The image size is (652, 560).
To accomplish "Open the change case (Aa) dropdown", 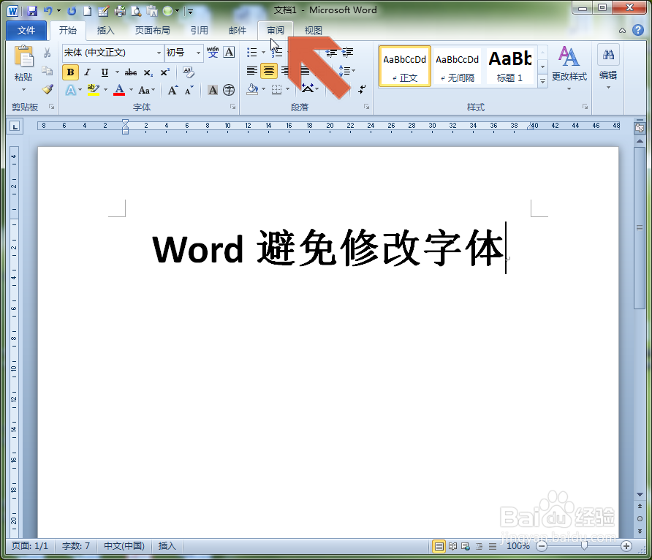I will pyautogui.click(x=146, y=90).
